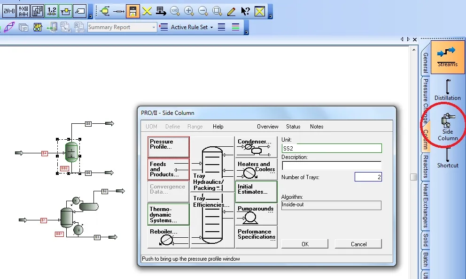Screen dimensions: 466x279
Task: Pick the Side Column unit from palette
Action: point(448,127)
